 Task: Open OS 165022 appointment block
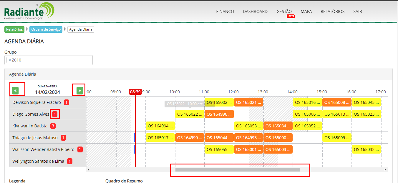(190, 114)
